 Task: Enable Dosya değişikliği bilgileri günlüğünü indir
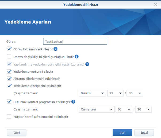(9, 56)
